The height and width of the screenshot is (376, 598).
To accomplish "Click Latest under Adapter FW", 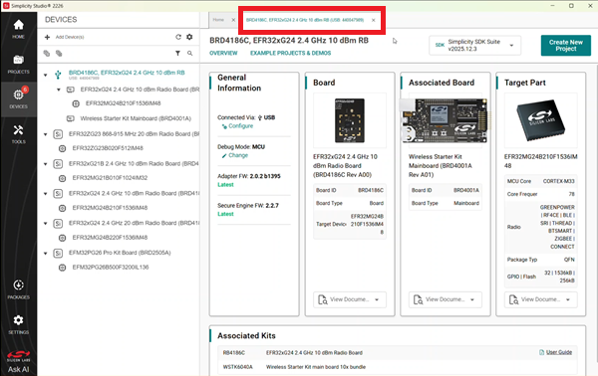I will [x=225, y=185].
